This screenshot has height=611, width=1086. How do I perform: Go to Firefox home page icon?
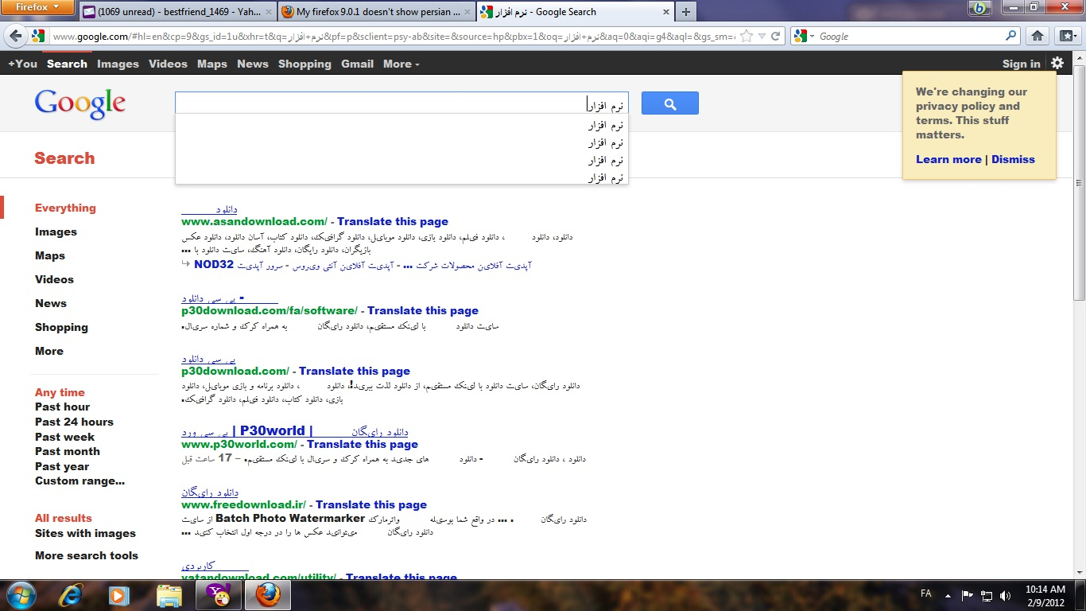(1037, 36)
